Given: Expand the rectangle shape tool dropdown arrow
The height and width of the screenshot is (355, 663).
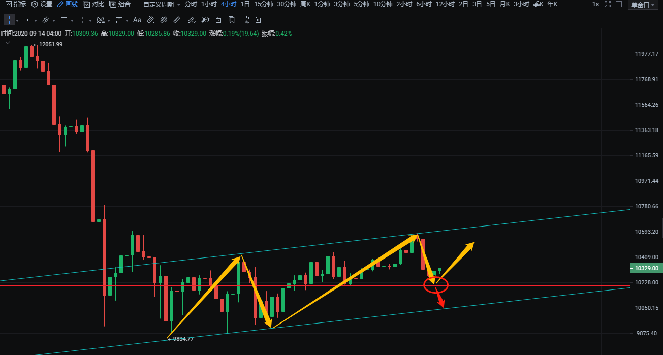Looking at the screenshot, I should pyautogui.click(x=72, y=21).
